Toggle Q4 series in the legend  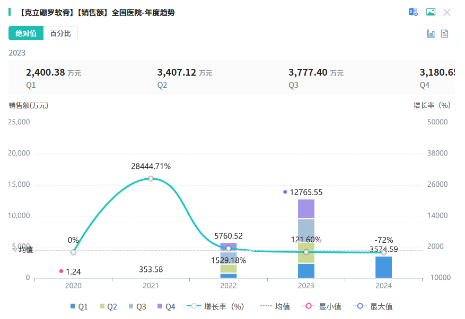tap(166, 307)
